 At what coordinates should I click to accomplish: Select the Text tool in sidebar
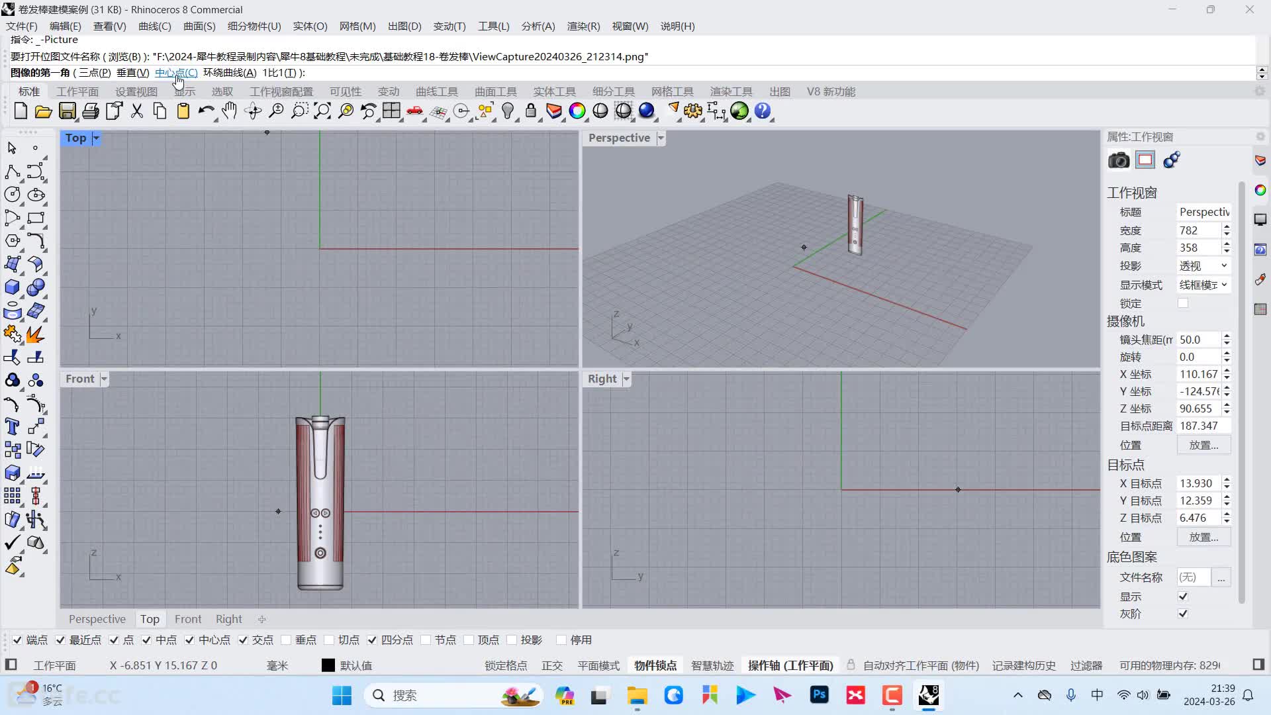(12, 426)
